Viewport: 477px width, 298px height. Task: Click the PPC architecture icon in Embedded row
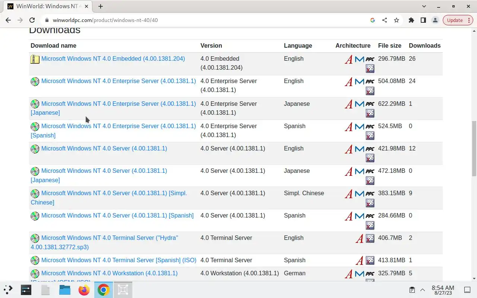tap(370, 59)
